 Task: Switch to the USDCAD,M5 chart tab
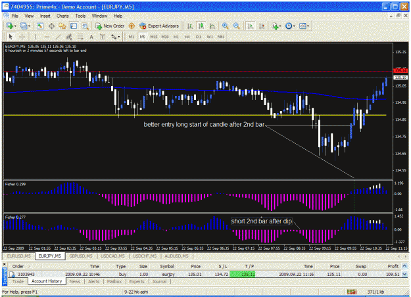point(112,256)
